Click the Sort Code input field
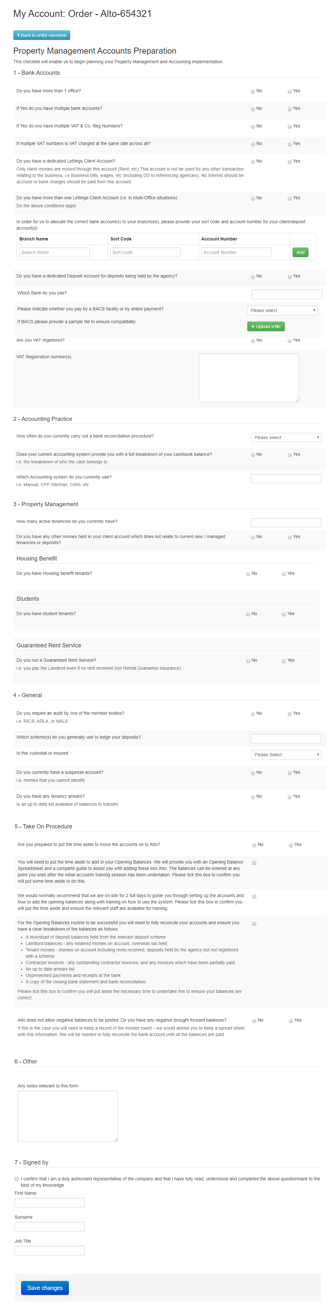 click(x=145, y=252)
